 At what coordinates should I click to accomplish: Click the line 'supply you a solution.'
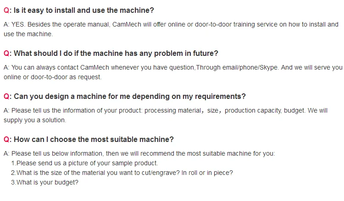pyautogui.click(x=35, y=120)
